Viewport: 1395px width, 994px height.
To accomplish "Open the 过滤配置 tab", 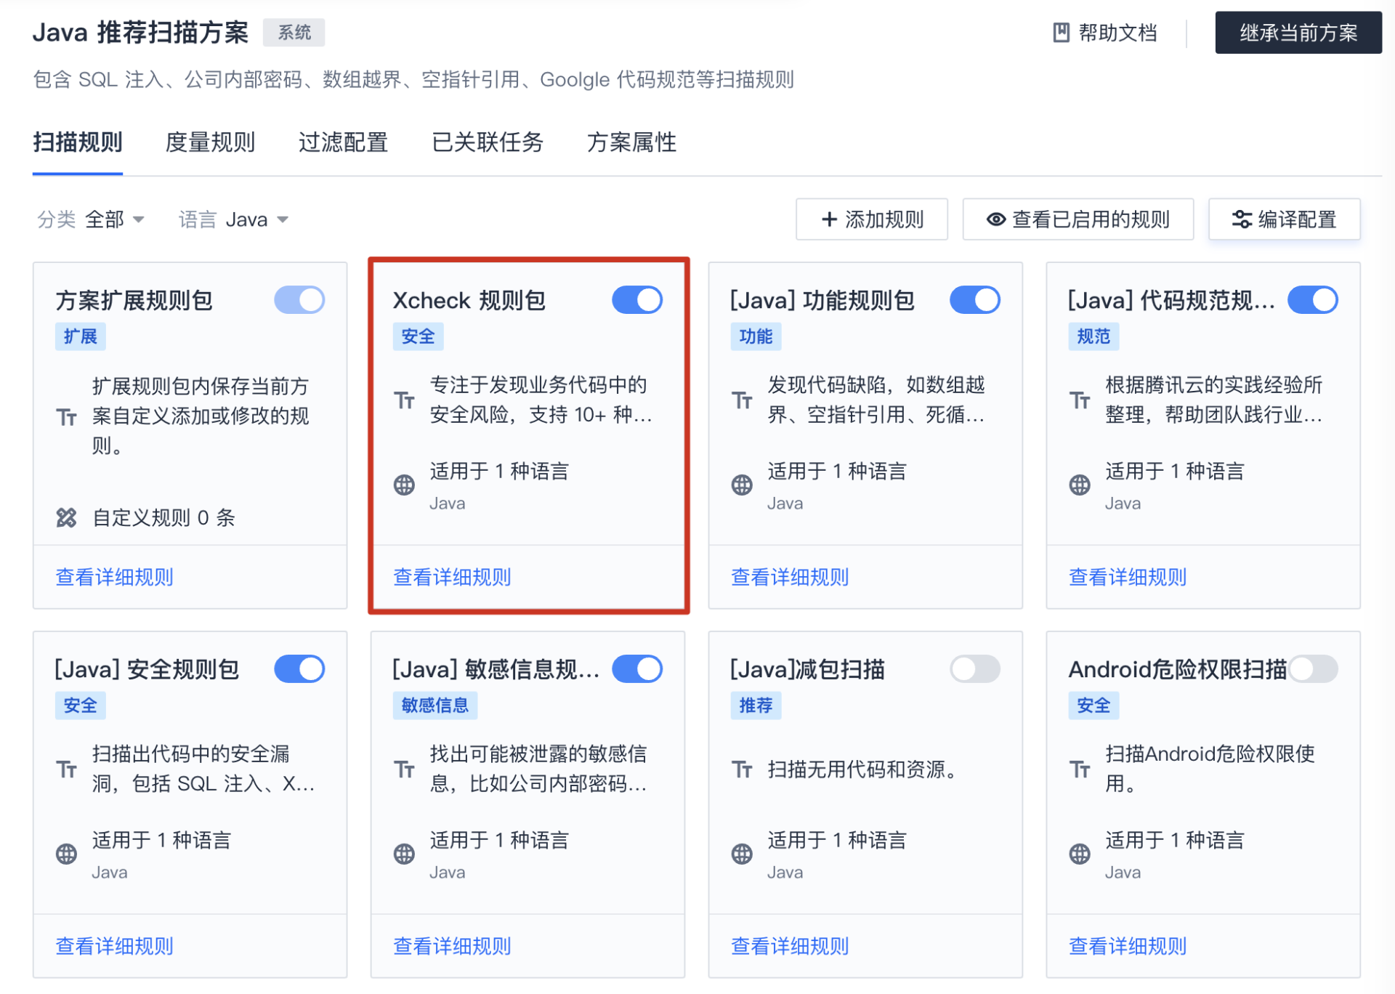I will (343, 142).
